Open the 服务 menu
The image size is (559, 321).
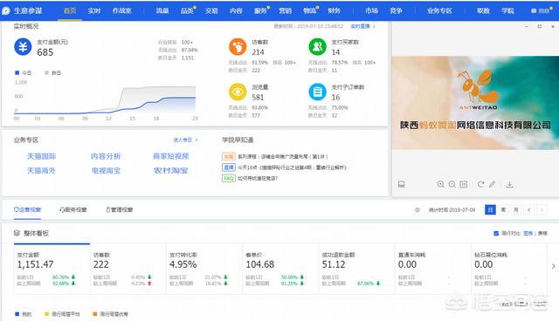coord(260,11)
